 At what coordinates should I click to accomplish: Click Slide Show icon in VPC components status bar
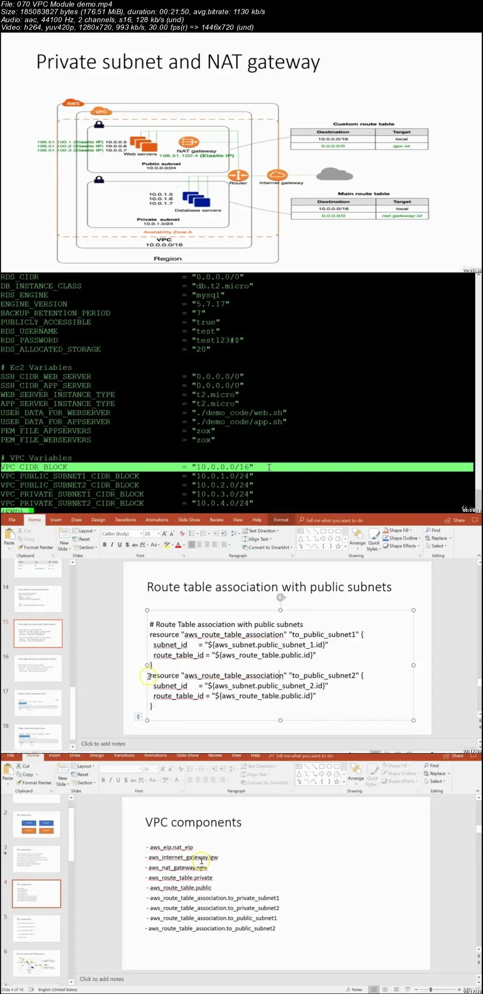click(408, 989)
